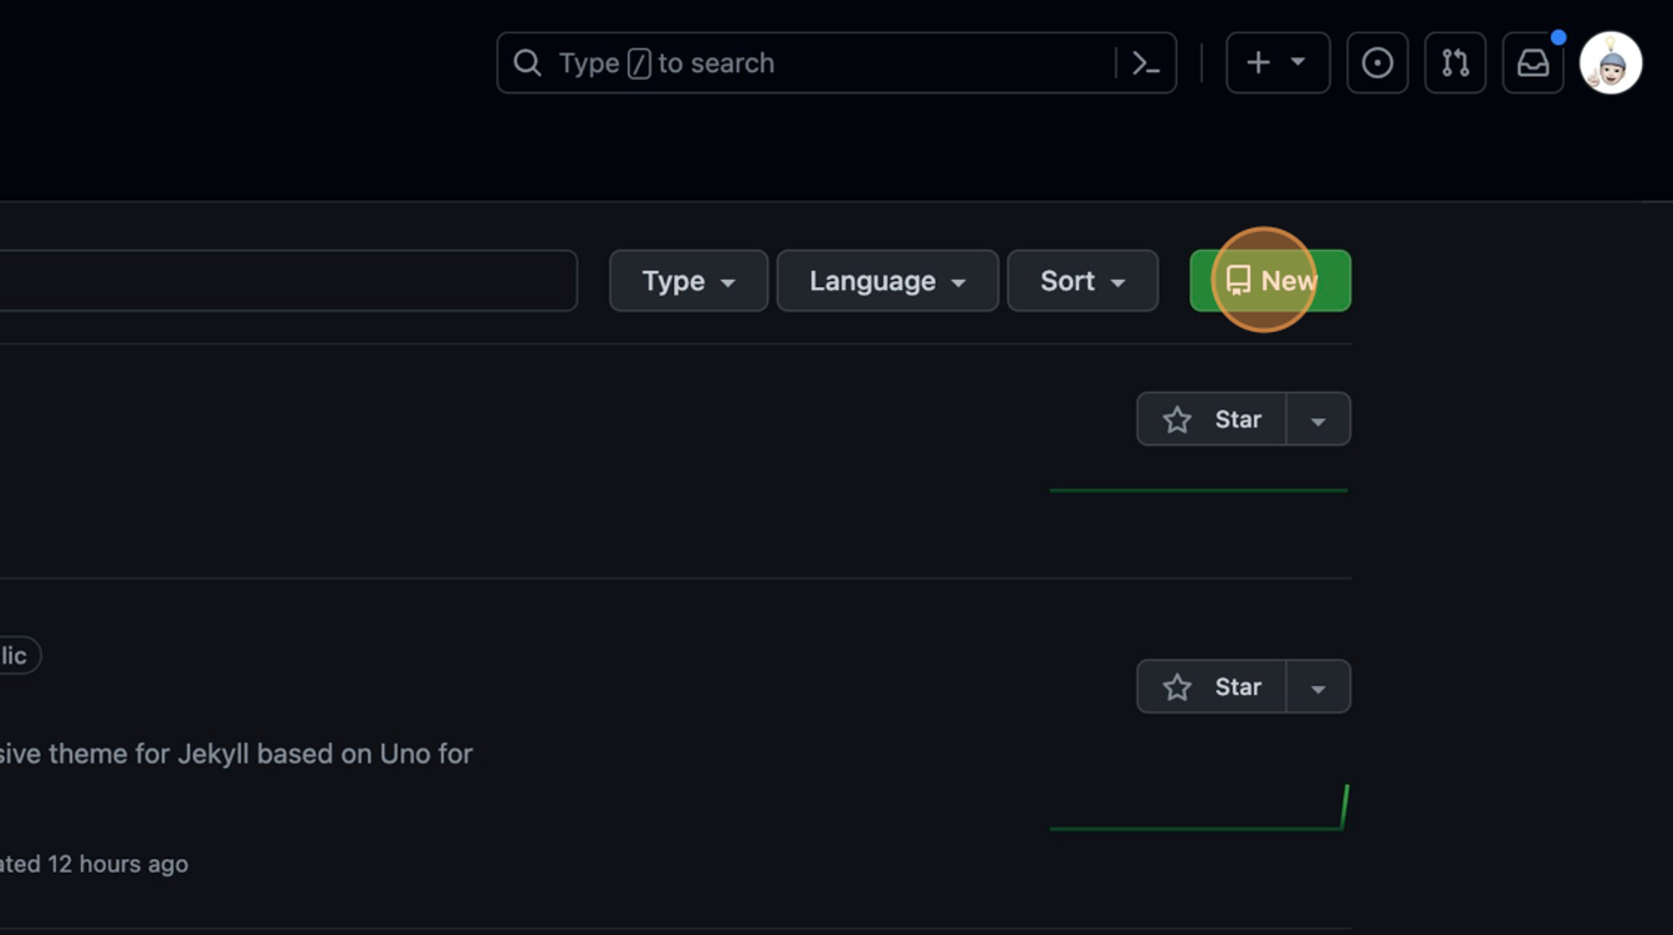Expand the Sort dropdown
The width and height of the screenshot is (1673, 935).
pos(1082,281)
